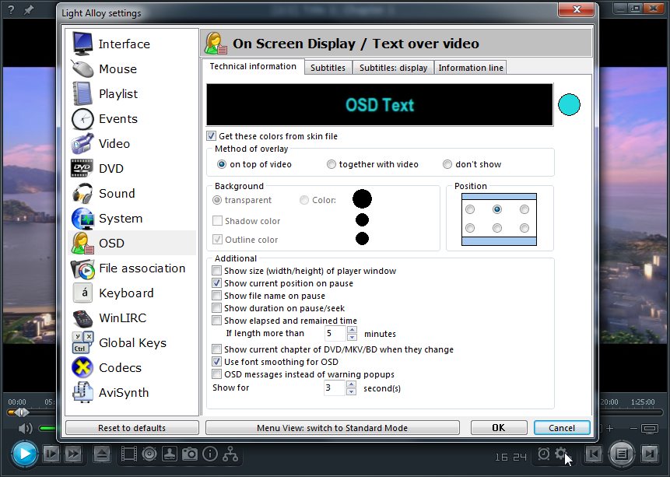Click the player's round Play button
The height and width of the screenshot is (477, 670).
point(24,454)
